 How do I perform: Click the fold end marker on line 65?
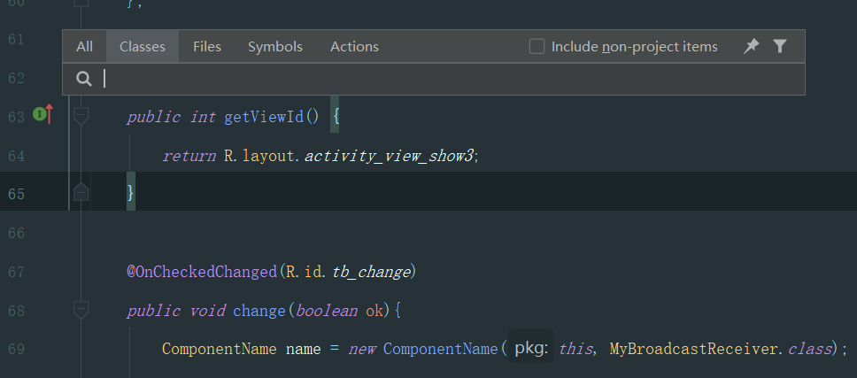[x=81, y=192]
